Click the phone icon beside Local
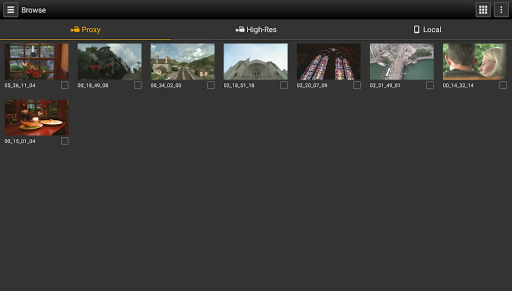This screenshot has width=512, height=291. tap(417, 29)
